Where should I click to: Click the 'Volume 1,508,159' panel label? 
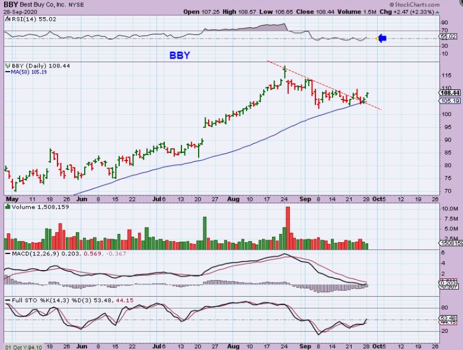click(40, 207)
